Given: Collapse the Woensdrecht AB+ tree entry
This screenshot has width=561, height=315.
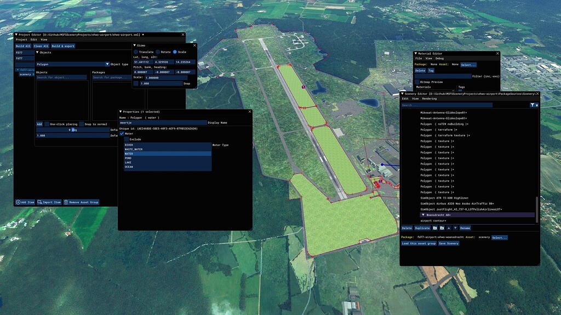Looking at the screenshot, I should point(423,215).
